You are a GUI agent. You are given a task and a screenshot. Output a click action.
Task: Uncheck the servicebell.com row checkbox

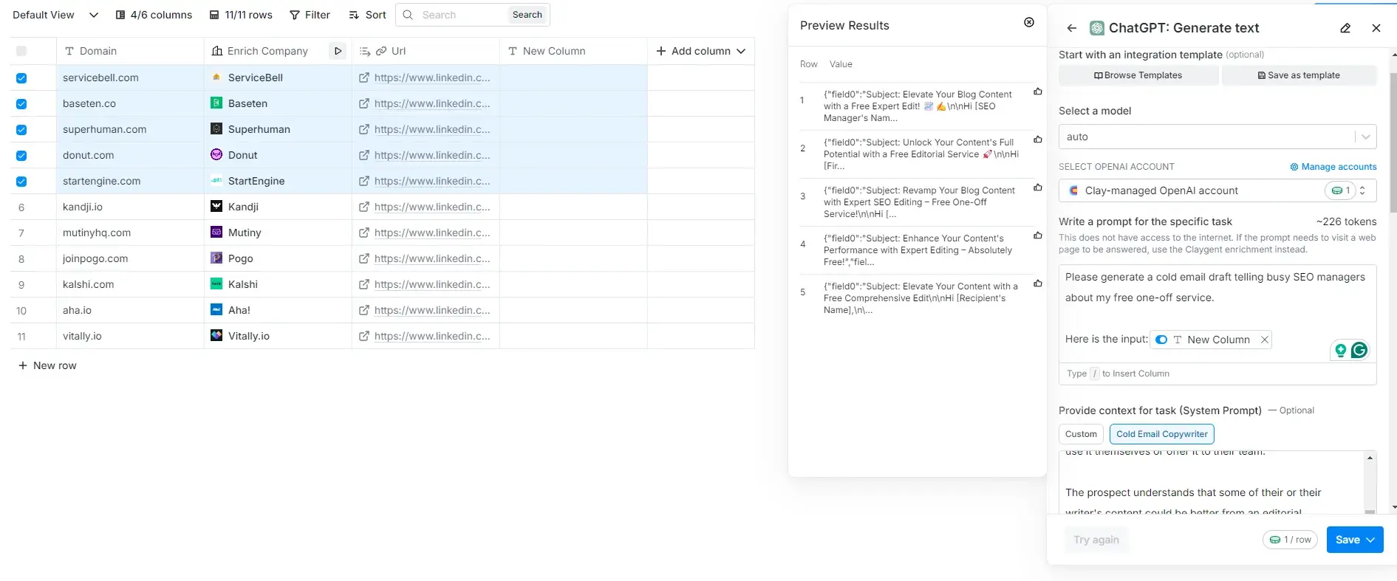point(21,78)
